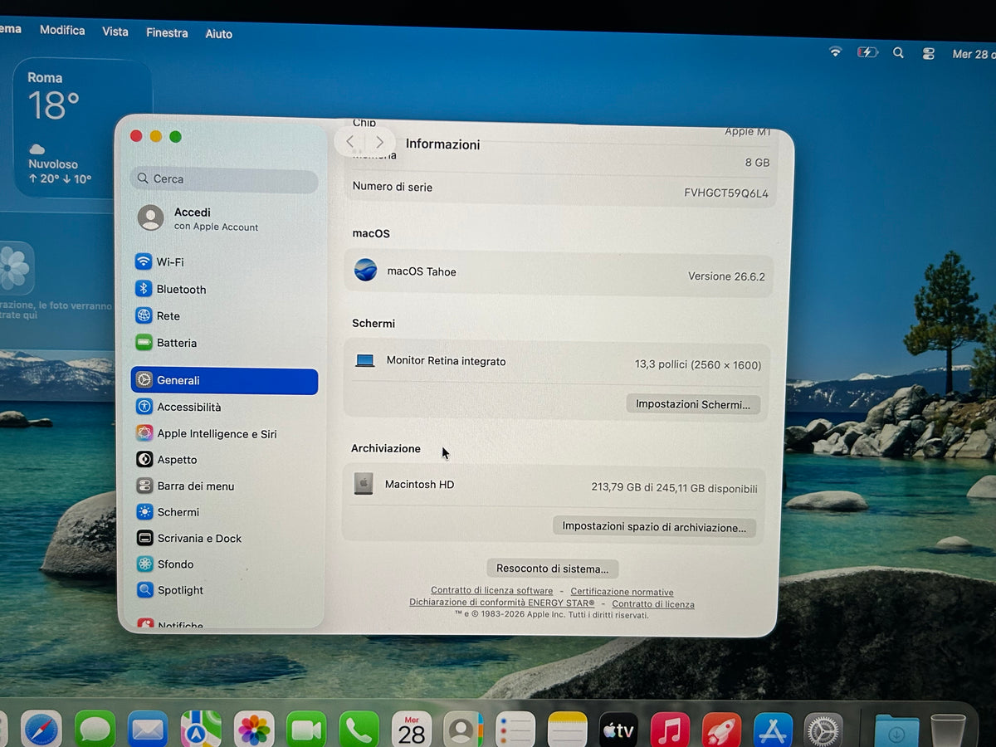Image resolution: width=996 pixels, height=747 pixels.
Task: Click the Resoconto di sistema... button
Action: 552,569
